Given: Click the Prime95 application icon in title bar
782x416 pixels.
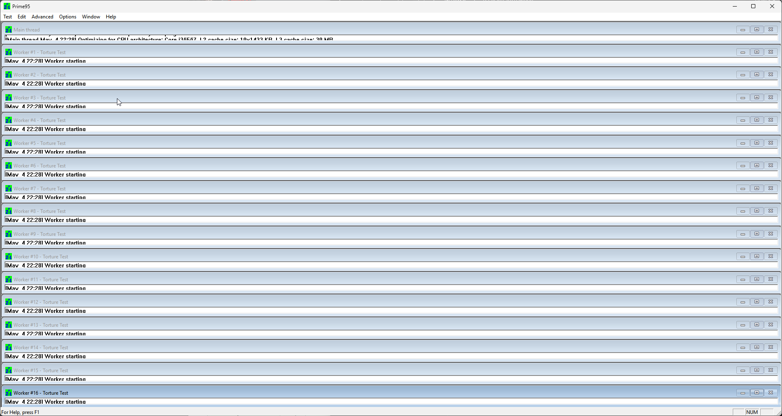Looking at the screenshot, I should point(7,6).
